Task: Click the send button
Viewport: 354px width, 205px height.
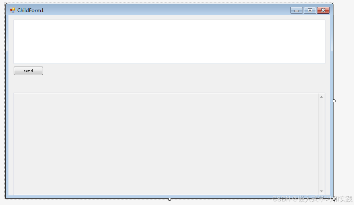Action: 28,71
